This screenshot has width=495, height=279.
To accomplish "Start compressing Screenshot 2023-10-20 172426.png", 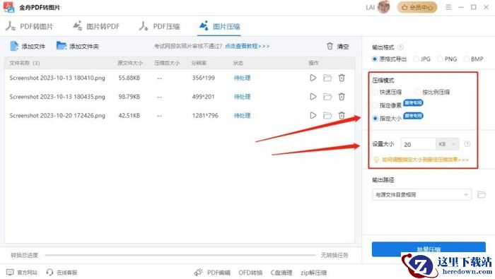I will (x=313, y=115).
